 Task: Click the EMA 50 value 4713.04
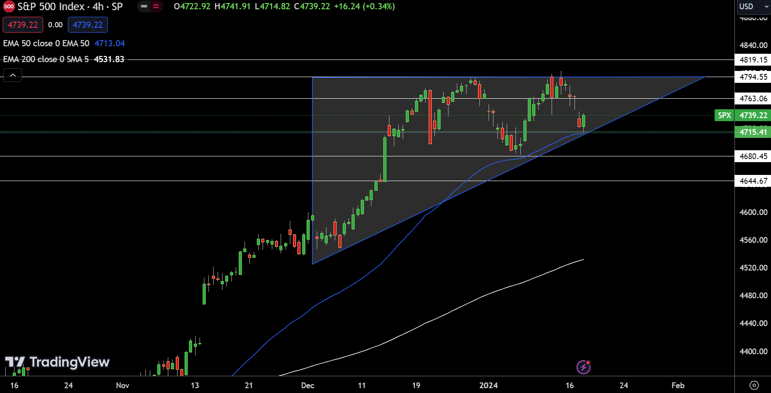[110, 43]
